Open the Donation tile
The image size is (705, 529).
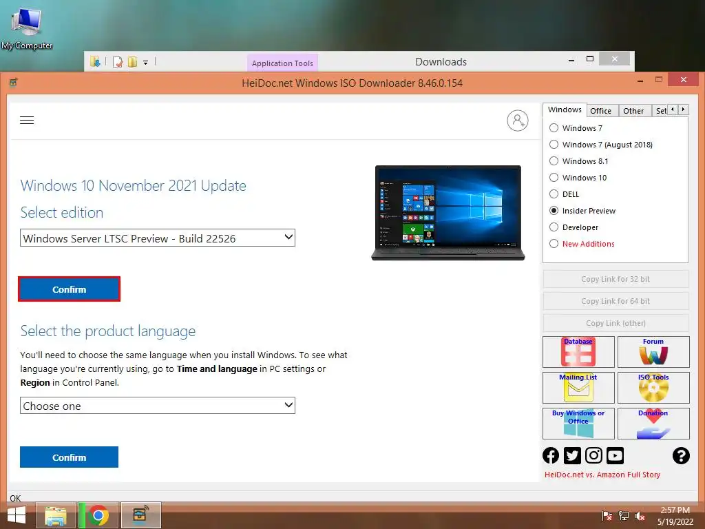point(653,424)
